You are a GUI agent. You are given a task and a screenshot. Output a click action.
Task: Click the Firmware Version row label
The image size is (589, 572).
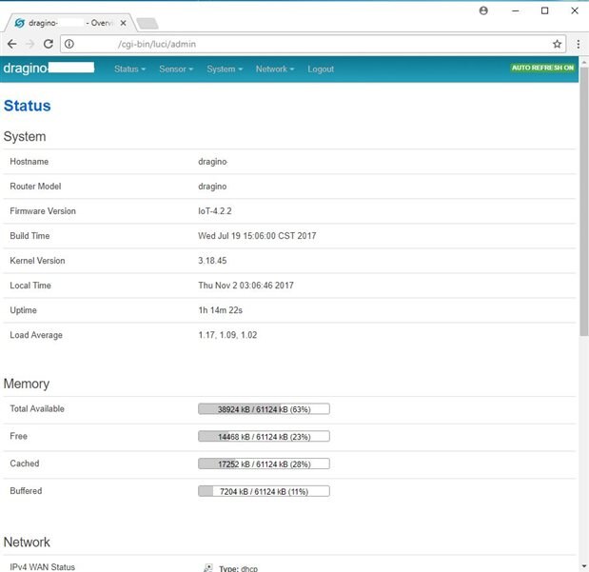point(43,211)
